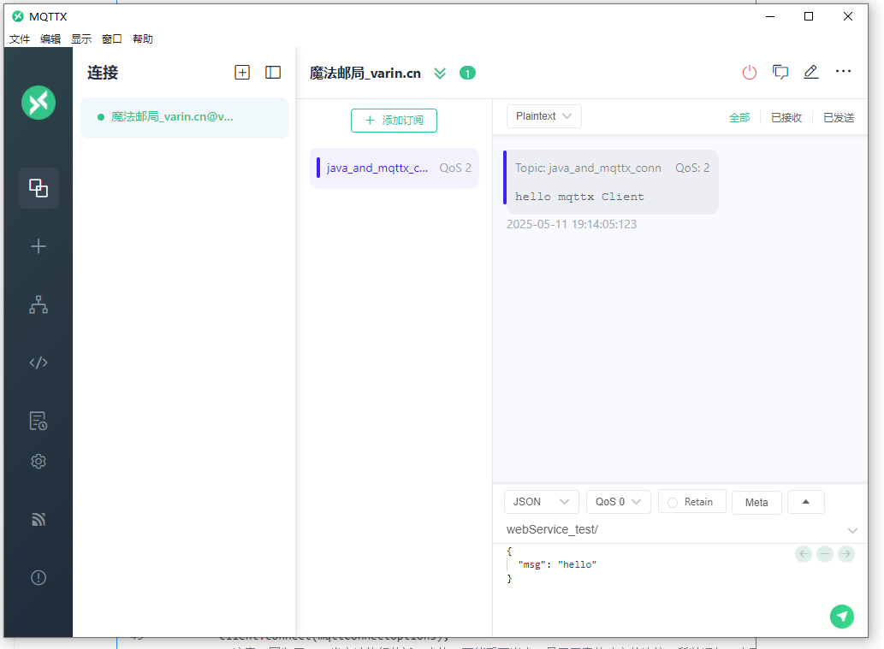Click the QoS 2 label in subscription
Screen dimensions: 884x649
pyautogui.click(x=455, y=168)
